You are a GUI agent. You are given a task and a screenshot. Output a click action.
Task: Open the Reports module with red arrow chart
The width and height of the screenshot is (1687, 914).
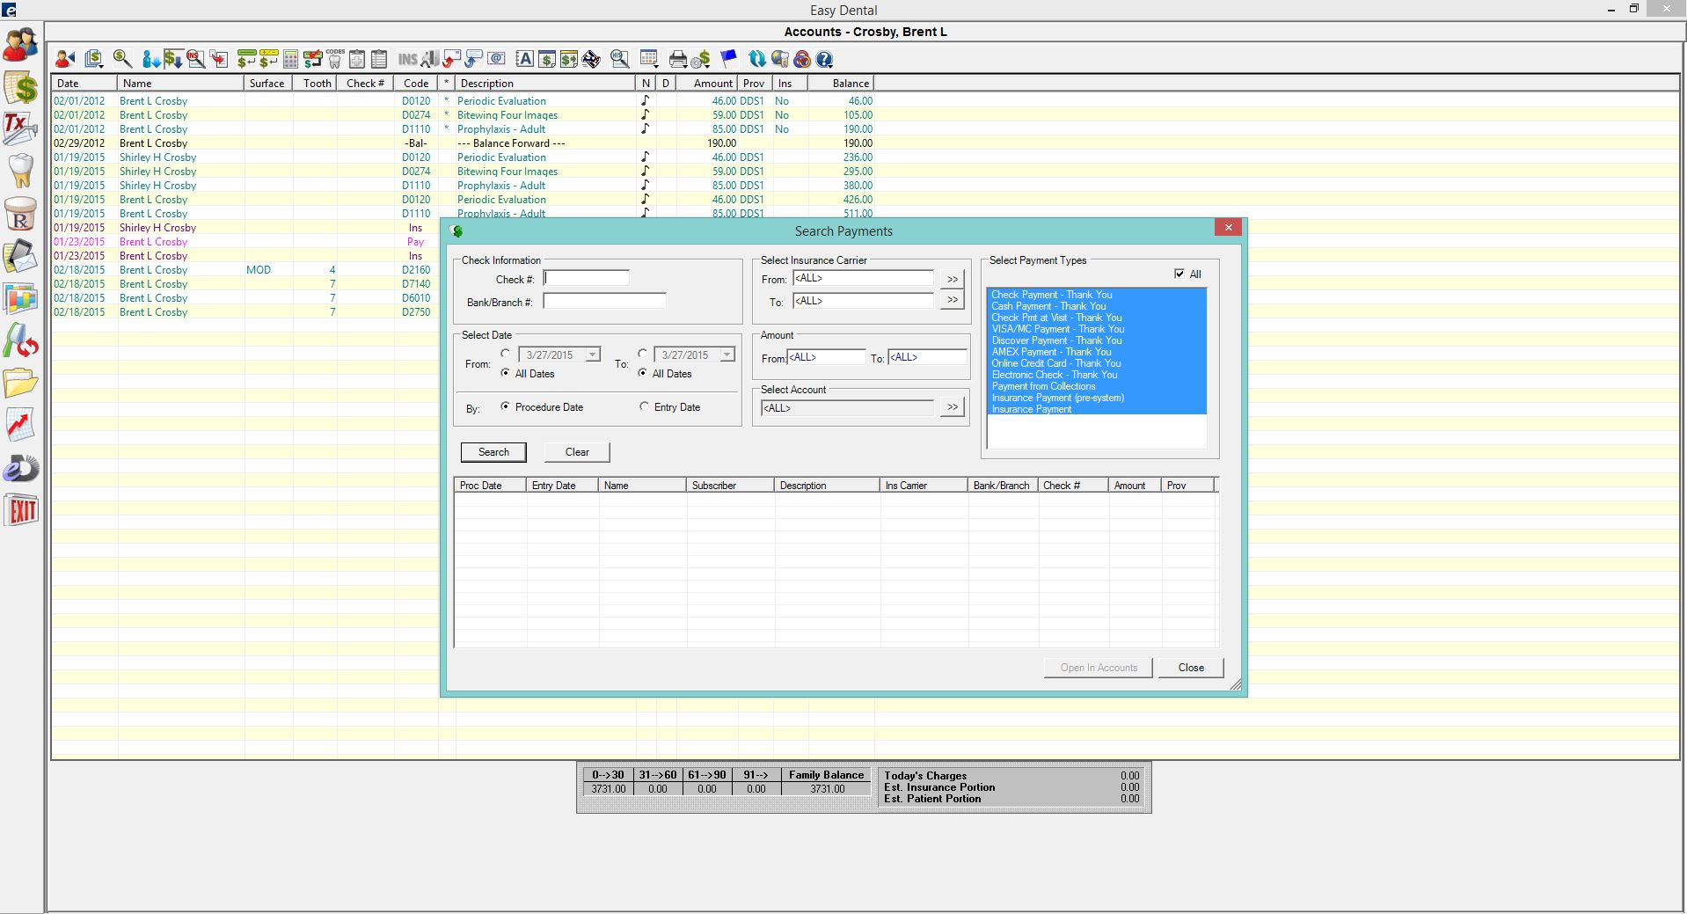pyautogui.click(x=20, y=425)
